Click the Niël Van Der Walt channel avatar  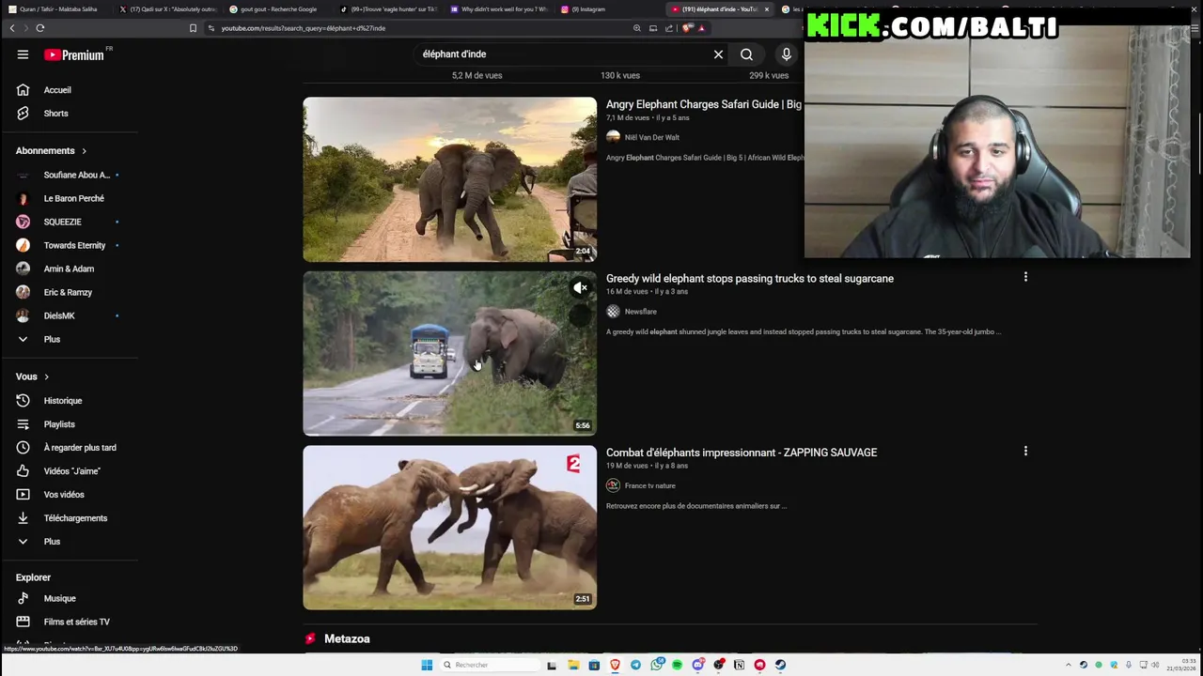coord(613,137)
